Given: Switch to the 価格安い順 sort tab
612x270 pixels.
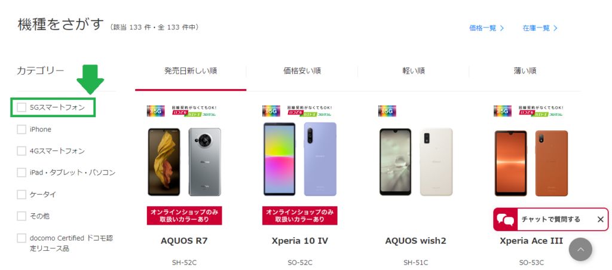Looking at the screenshot, I should (x=302, y=71).
